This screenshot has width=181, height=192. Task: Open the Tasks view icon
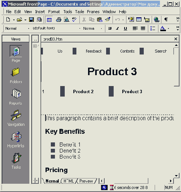click(16, 158)
